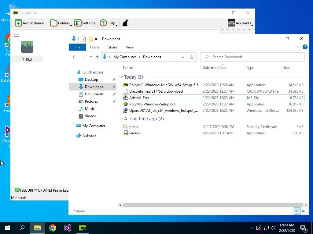This screenshot has width=313, height=234.
Task: Switch to Large icons view layout
Action: coord(304,211)
